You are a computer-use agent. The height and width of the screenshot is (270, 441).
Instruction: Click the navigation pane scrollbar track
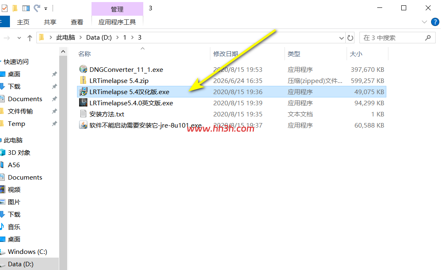pyautogui.click(x=63, y=163)
